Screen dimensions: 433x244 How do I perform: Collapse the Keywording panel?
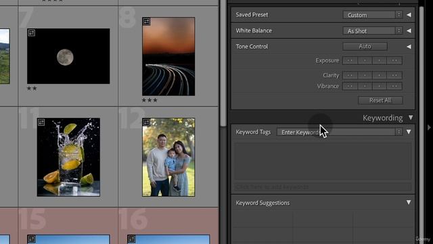[x=411, y=118]
